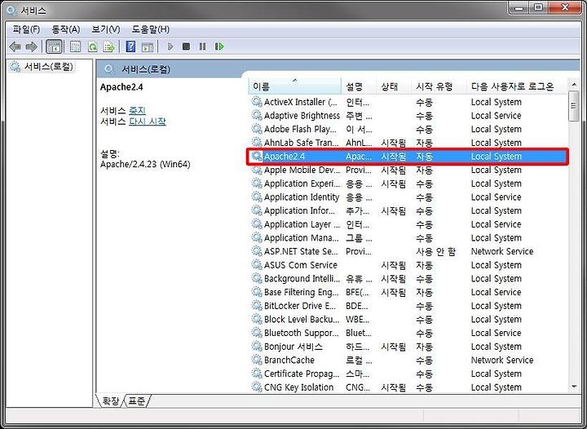Select the Adaptive Brightness service row
The image size is (587, 429).
click(x=408, y=116)
